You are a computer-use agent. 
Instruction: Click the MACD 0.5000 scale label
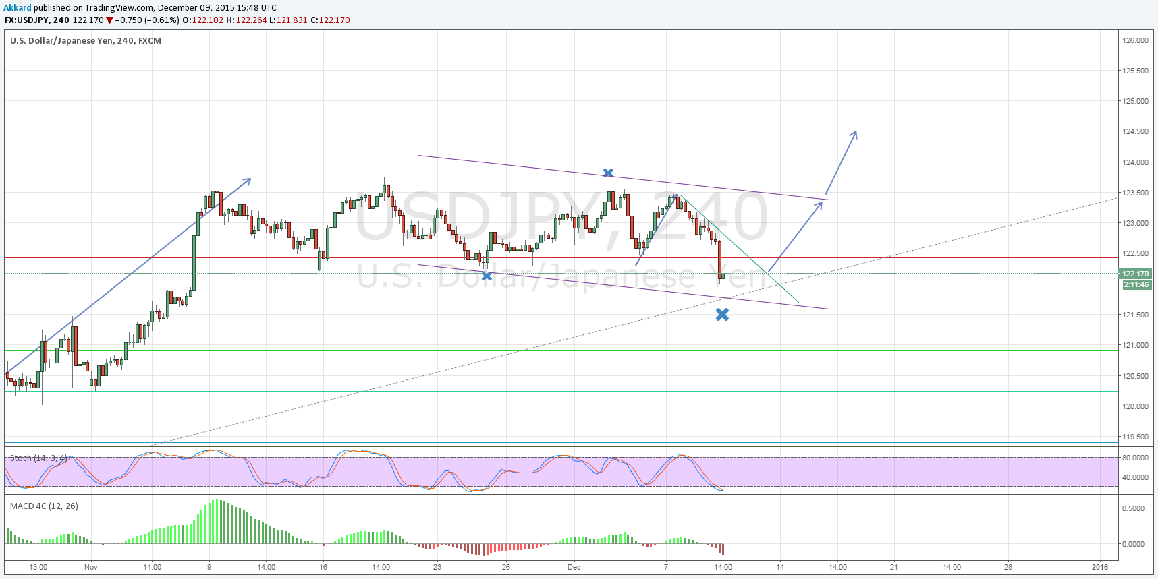(x=1132, y=508)
